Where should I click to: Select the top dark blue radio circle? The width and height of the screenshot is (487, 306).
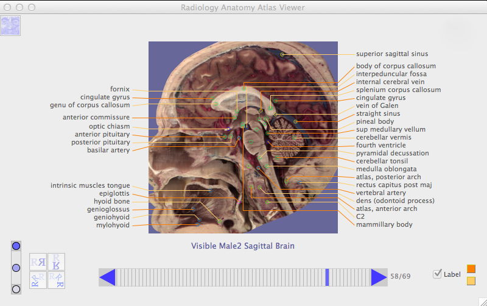16,246
